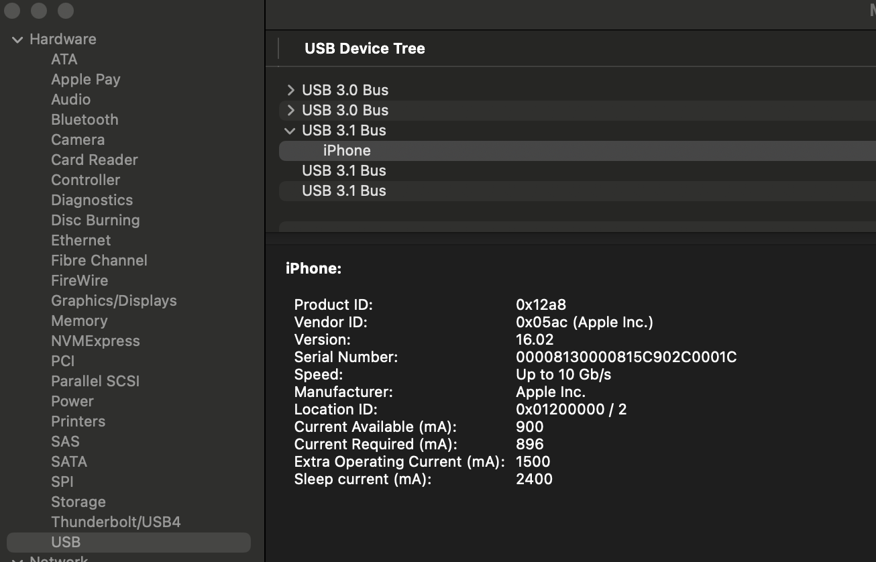
Task: Open Ethernet hardware info
Action: (x=81, y=240)
